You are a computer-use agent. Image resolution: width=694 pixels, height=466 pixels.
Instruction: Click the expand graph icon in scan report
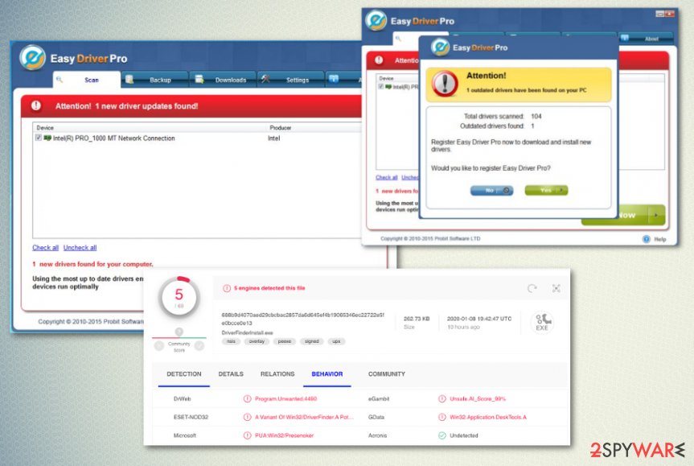pyautogui.click(x=556, y=289)
